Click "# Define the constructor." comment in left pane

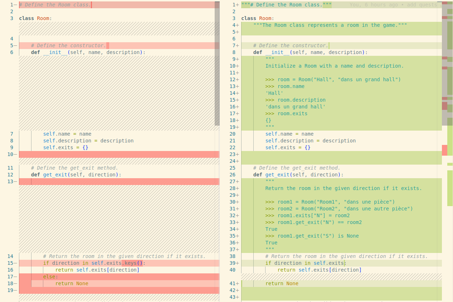[68, 45]
